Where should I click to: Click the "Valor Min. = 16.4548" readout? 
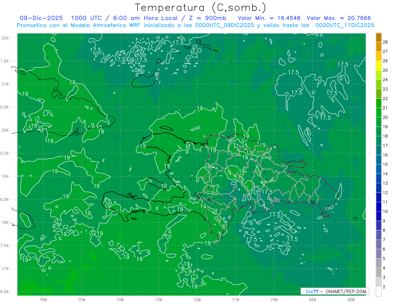pyautogui.click(x=269, y=18)
